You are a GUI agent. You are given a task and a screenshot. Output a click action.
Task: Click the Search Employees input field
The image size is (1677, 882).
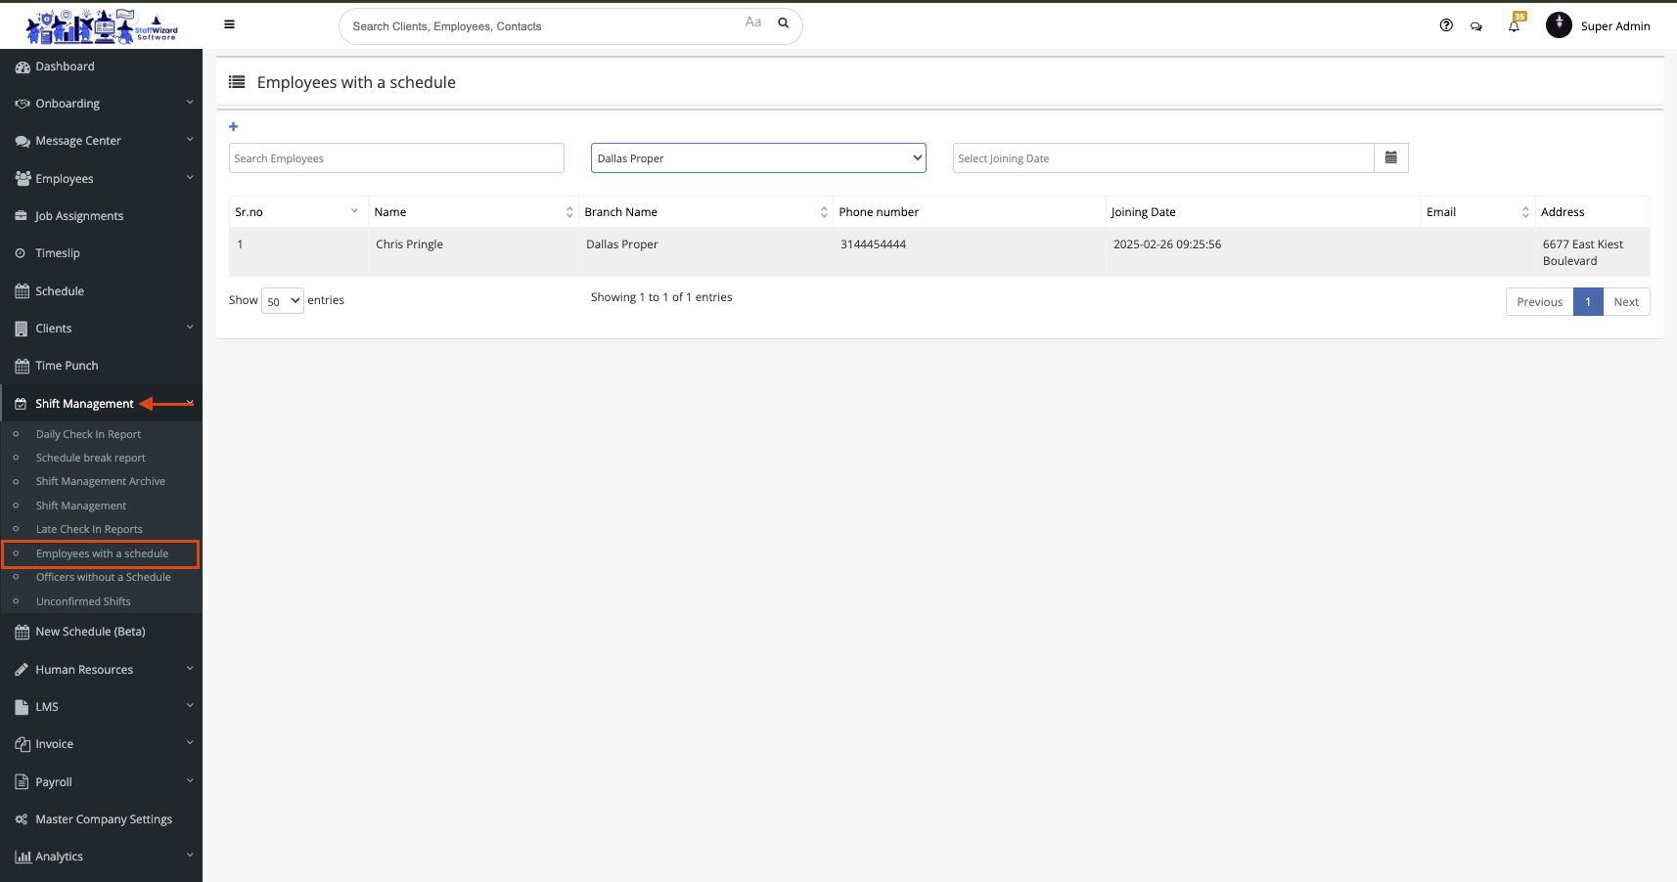coord(396,158)
